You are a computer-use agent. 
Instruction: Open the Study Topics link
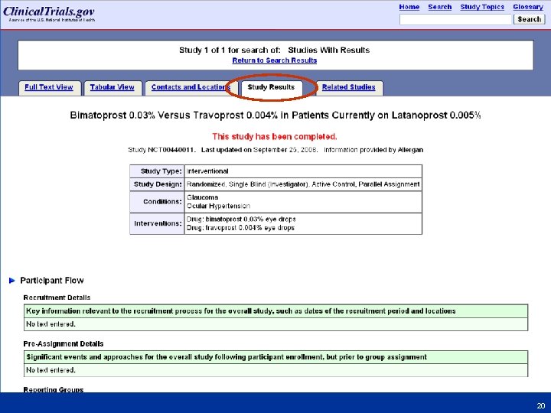click(x=482, y=7)
